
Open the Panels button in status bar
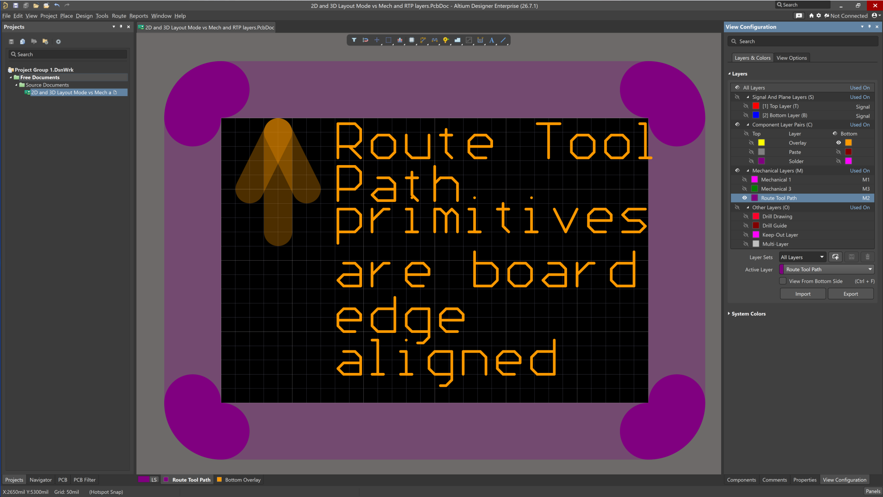click(872, 491)
